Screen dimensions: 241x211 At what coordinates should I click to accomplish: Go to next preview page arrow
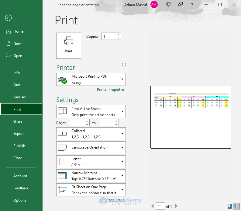coord(176,206)
